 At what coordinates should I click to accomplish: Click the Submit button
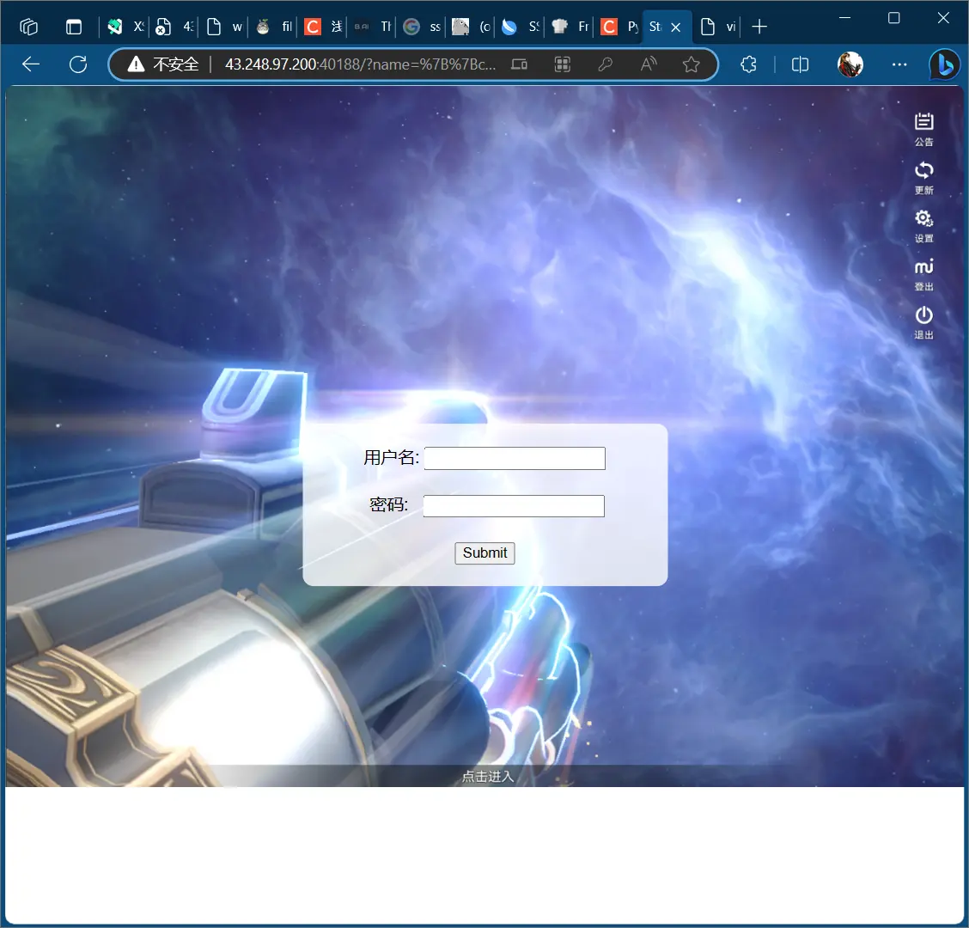point(484,553)
